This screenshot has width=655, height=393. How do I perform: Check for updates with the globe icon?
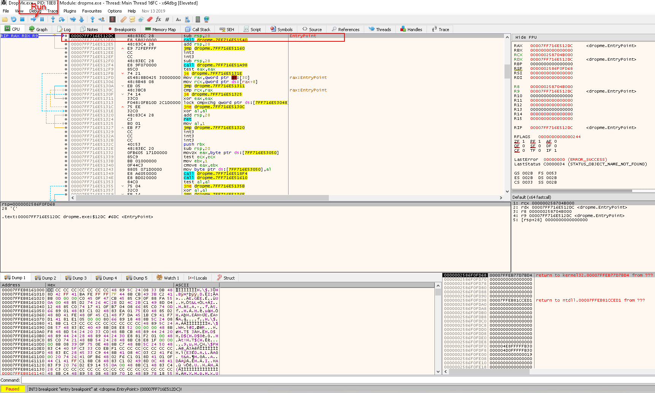(x=207, y=19)
